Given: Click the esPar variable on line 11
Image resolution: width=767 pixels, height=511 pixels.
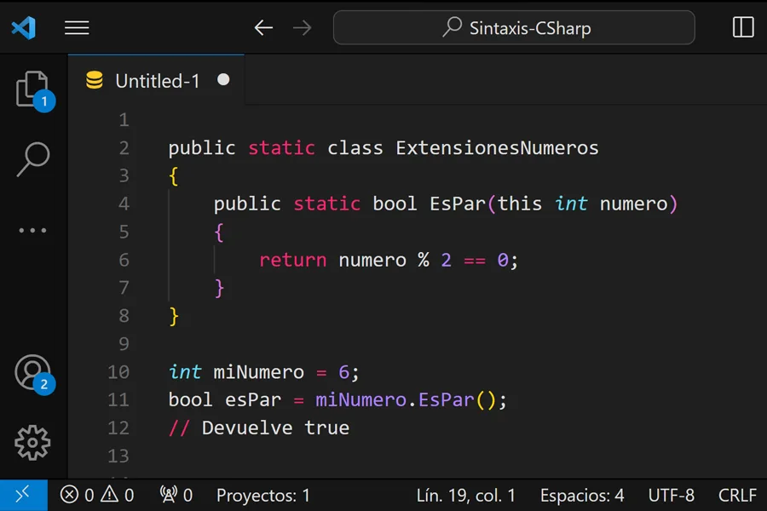Looking at the screenshot, I should pyautogui.click(x=253, y=400).
